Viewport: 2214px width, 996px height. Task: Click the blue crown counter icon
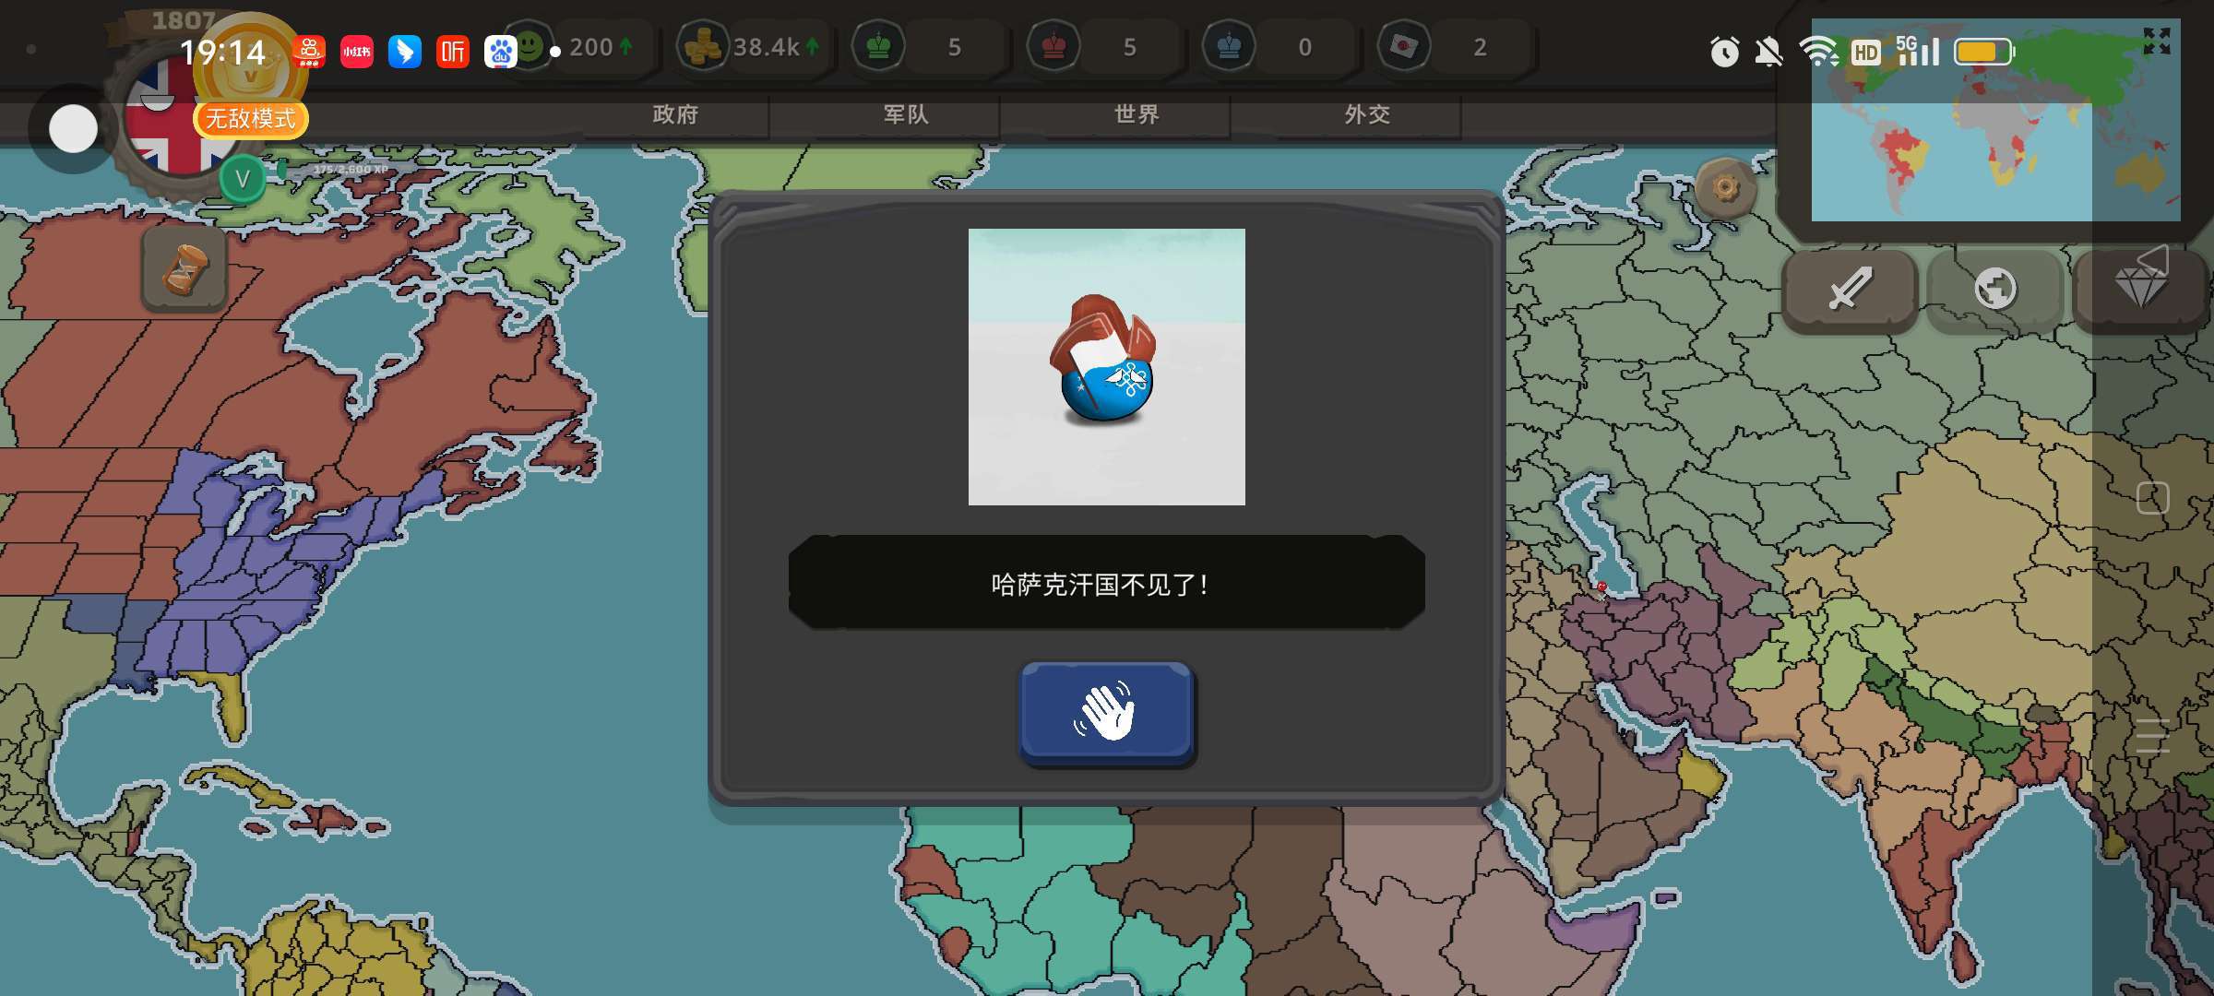[1229, 47]
